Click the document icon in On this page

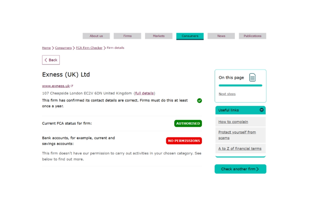[x=252, y=77]
